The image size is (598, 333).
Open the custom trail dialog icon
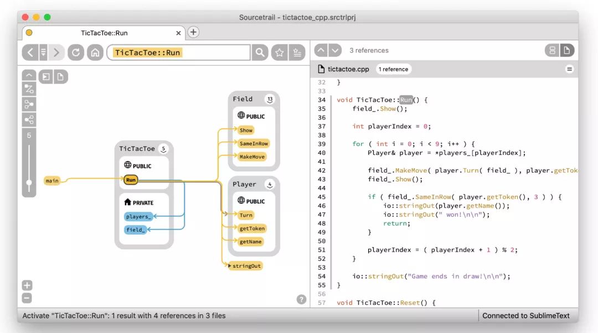pos(46,77)
